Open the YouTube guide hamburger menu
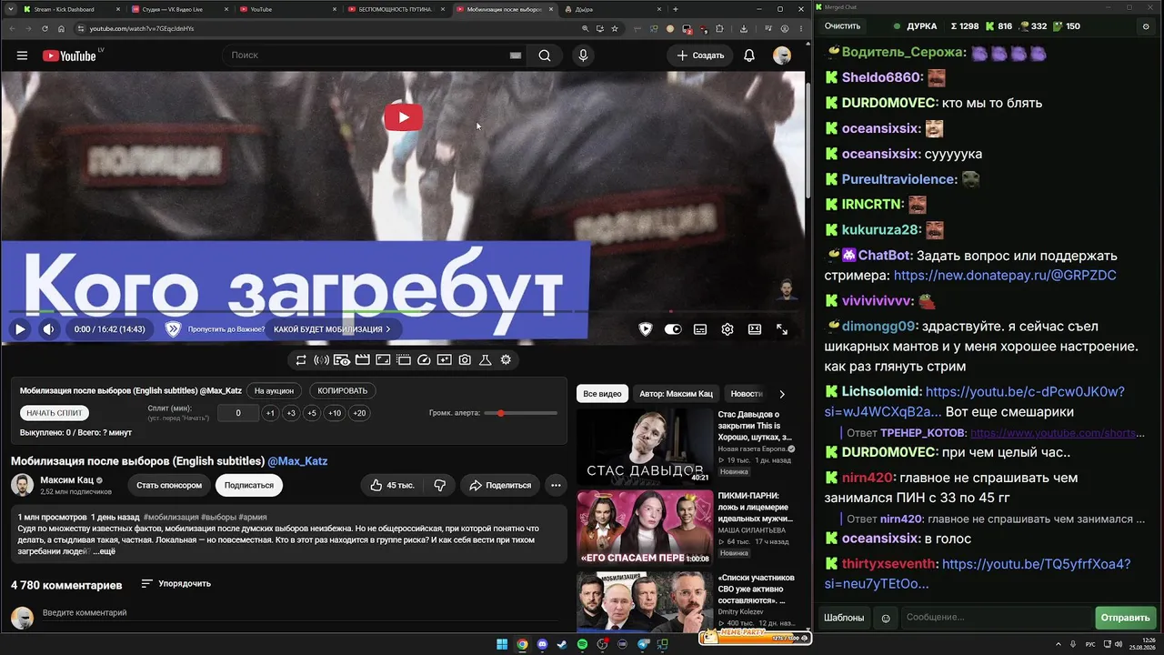The height and width of the screenshot is (655, 1164). click(22, 55)
